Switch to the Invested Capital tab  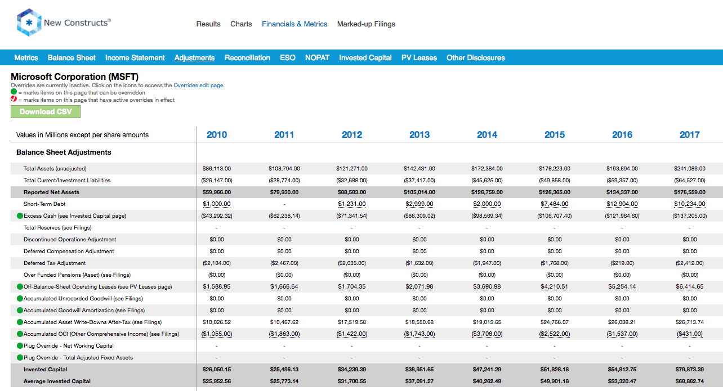pyautogui.click(x=365, y=57)
